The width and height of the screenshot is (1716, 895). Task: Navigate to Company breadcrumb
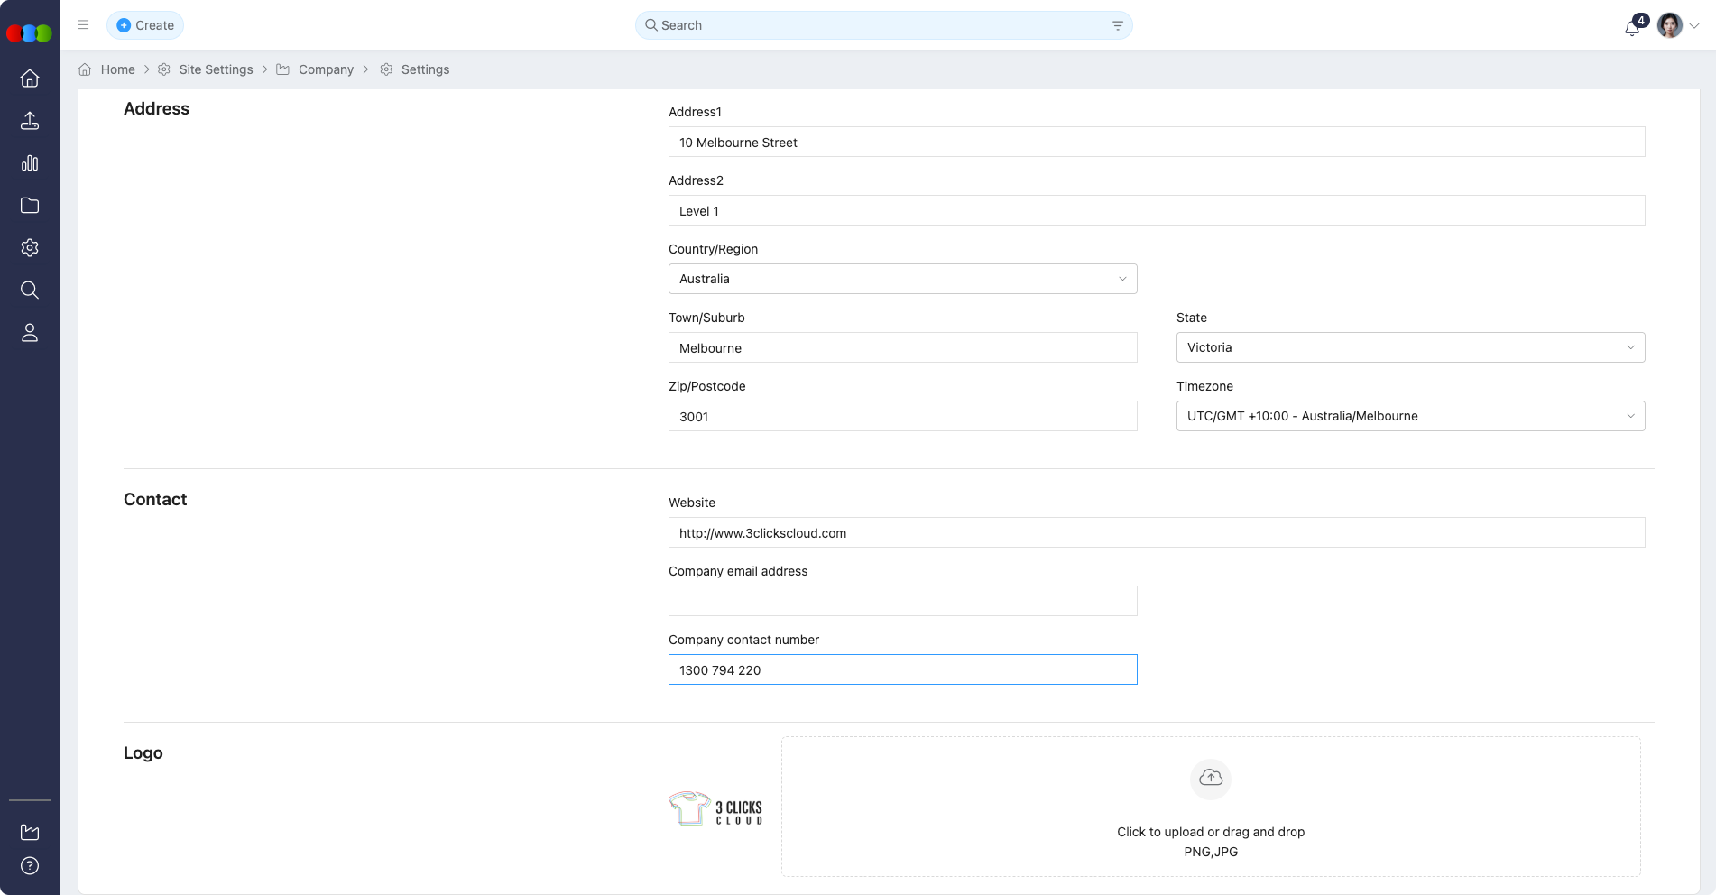(x=326, y=69)
